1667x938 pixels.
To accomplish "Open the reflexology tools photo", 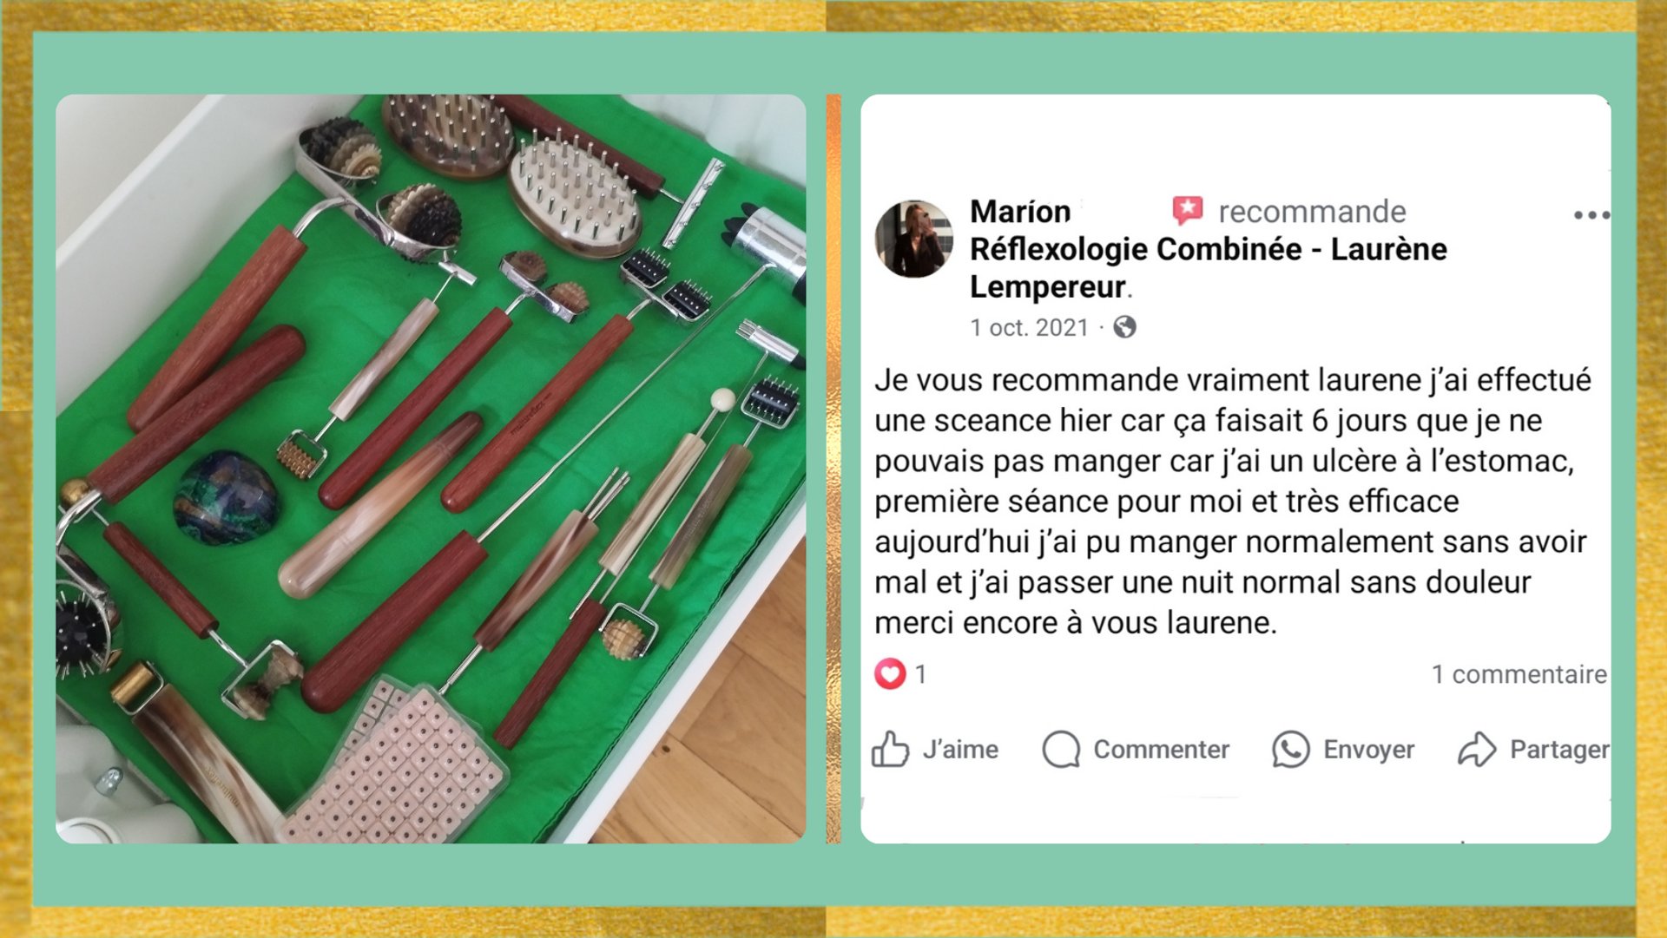I will tap(431, 469).
